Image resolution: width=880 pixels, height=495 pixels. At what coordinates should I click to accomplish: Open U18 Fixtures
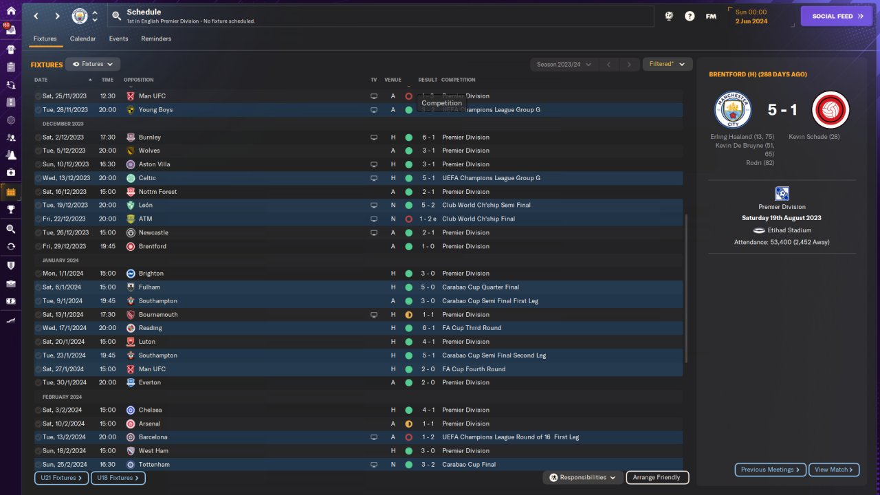(x=118, y=477)
